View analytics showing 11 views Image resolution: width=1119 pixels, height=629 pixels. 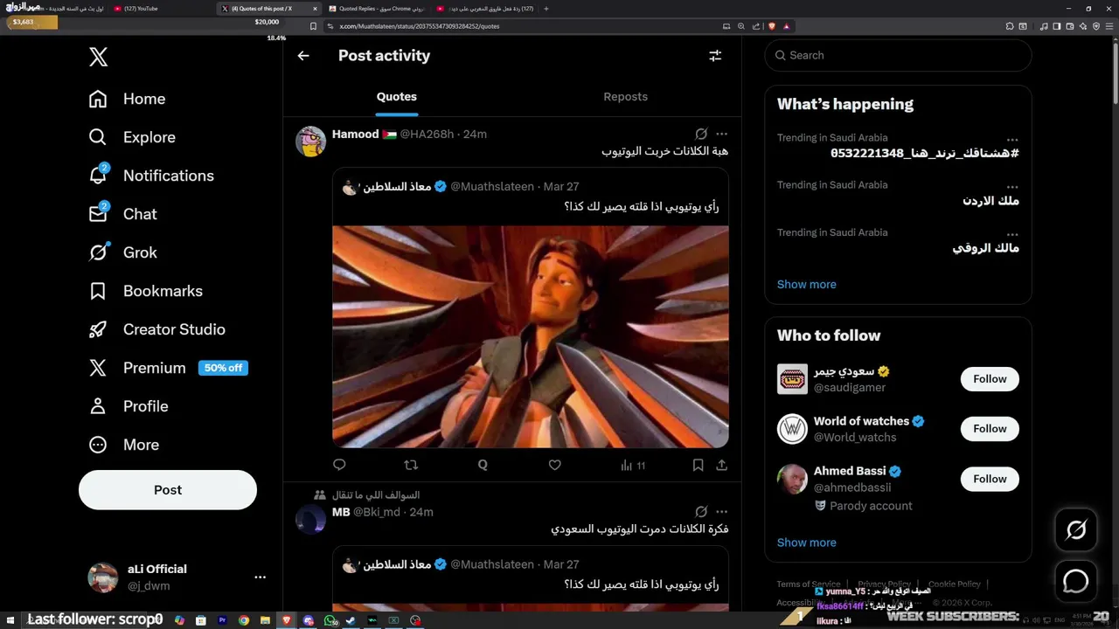(x=632, y=465)
